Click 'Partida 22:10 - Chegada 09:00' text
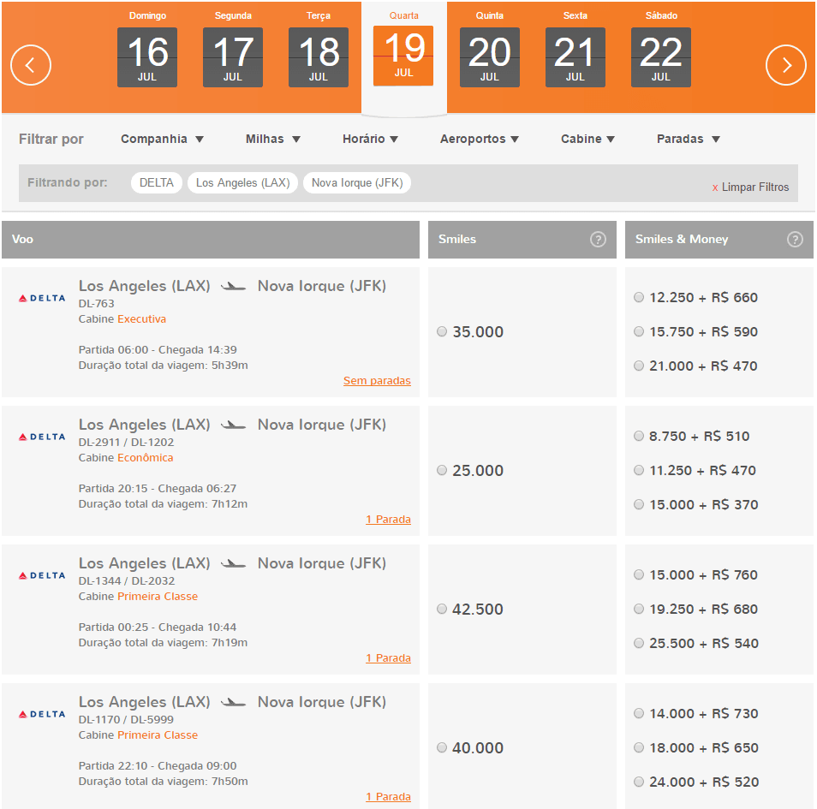This screenshot has width=817, height=809. pyautogui.click(x=158, y=765)
